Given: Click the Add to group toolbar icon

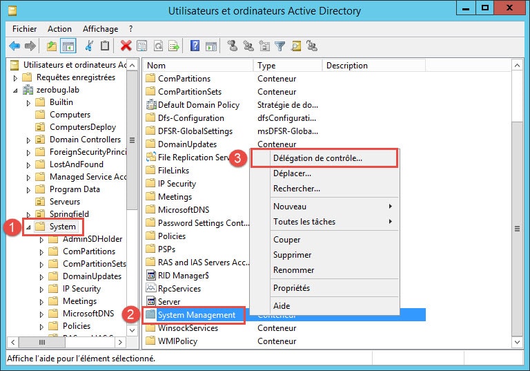Looking at the screenshot, I should [x=312, y=46].
